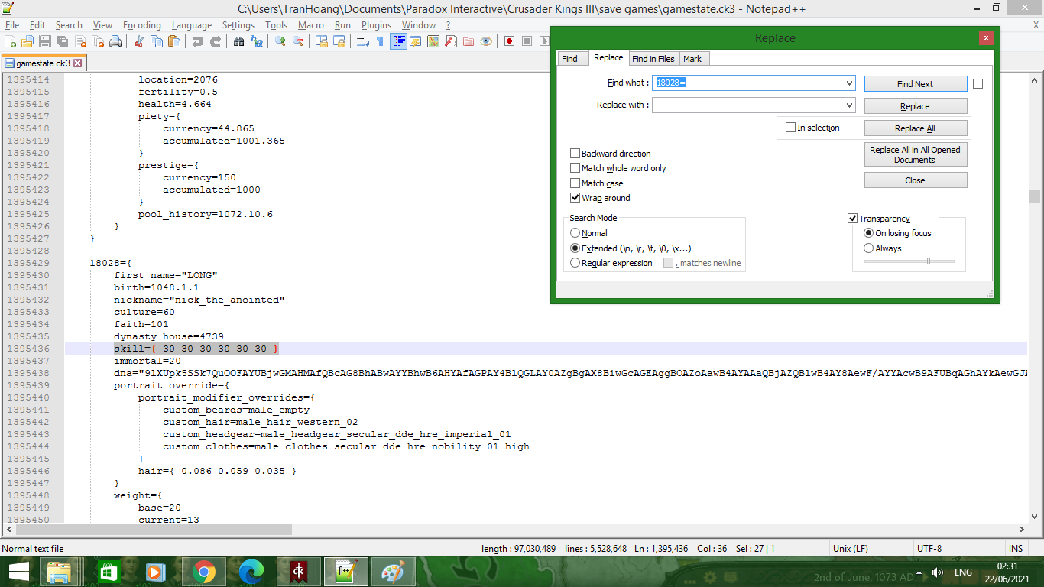Viewport: 1044px width, 587px height.
Task: Open the Language menu
Action: [x=192, y=25]
